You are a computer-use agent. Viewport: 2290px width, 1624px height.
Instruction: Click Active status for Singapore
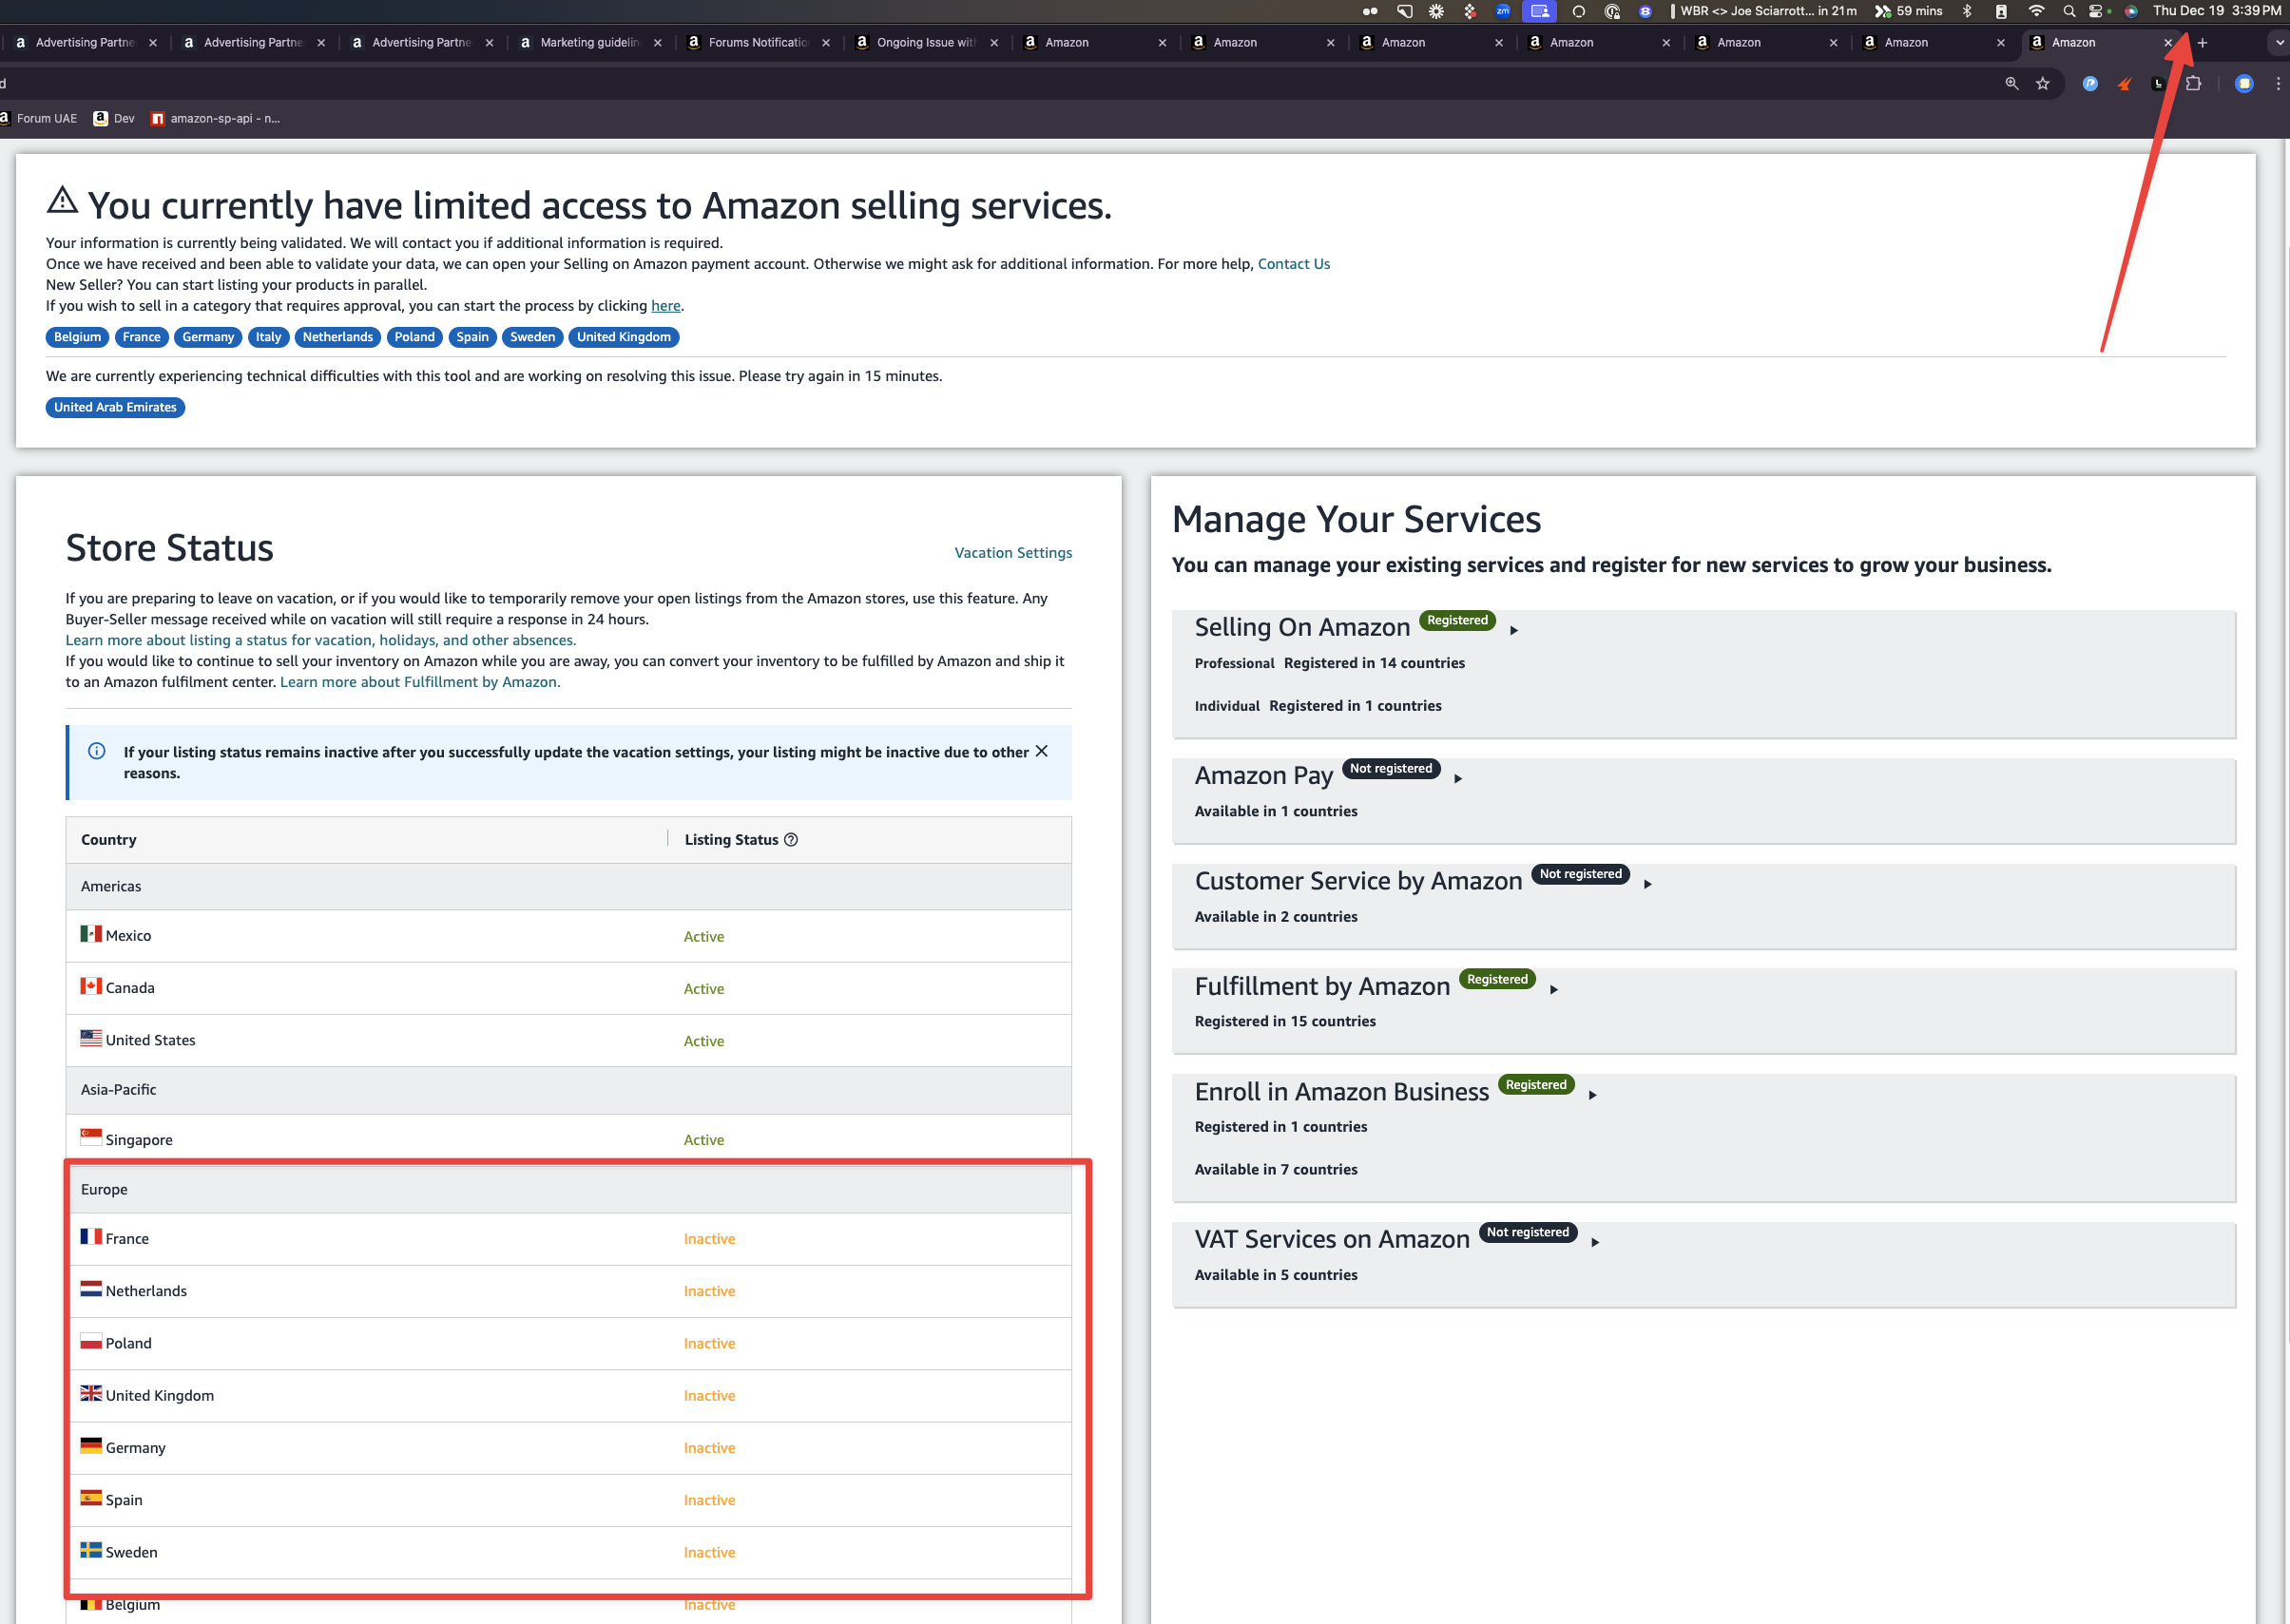(x=703, y=1140)
